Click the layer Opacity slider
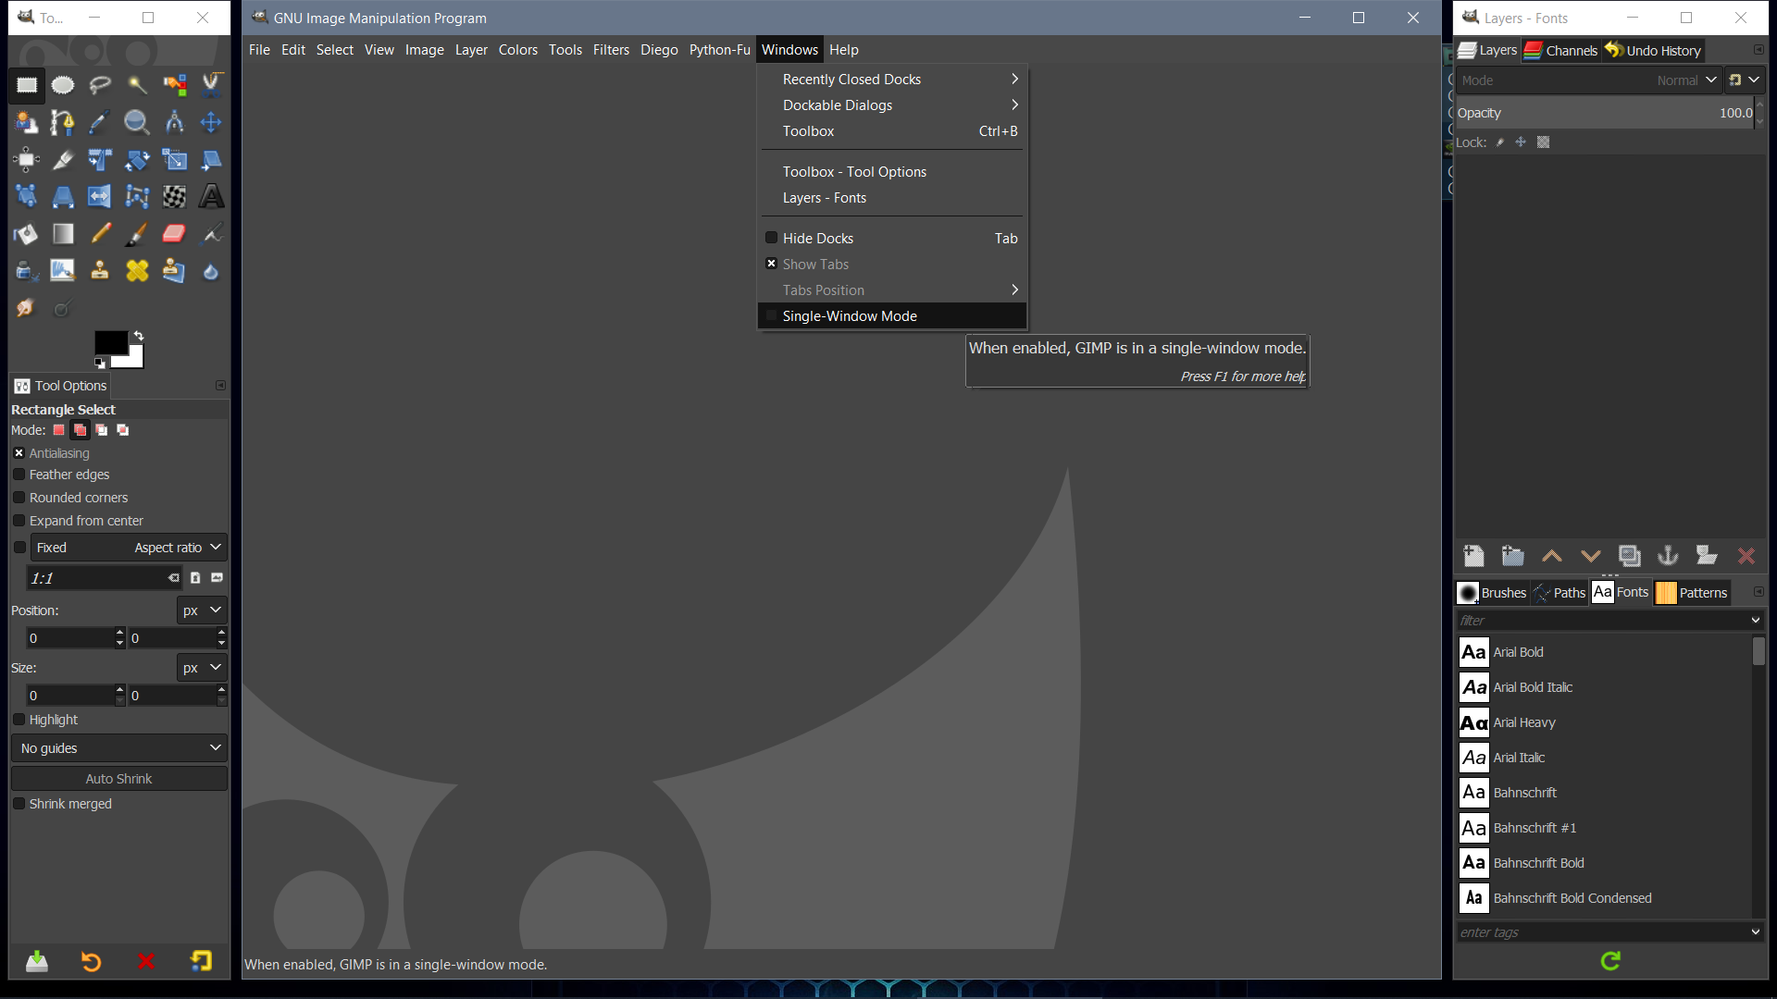This screenshot has height=999, width=1777. pos(1604,113)
